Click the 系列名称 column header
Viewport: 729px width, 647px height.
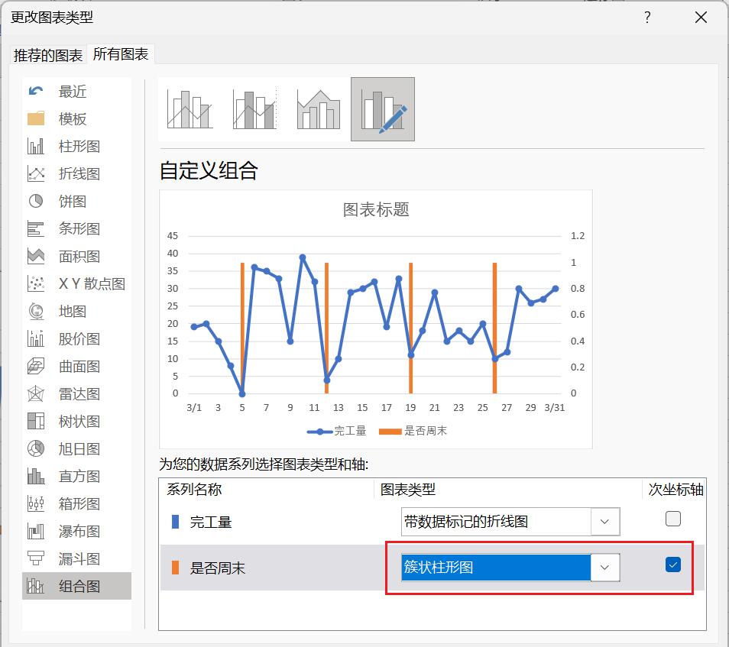pyautogui.click(x=194, y=490)
